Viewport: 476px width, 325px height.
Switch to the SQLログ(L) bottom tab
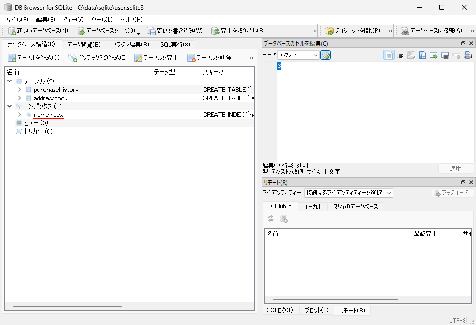click(x=280, y=310)
